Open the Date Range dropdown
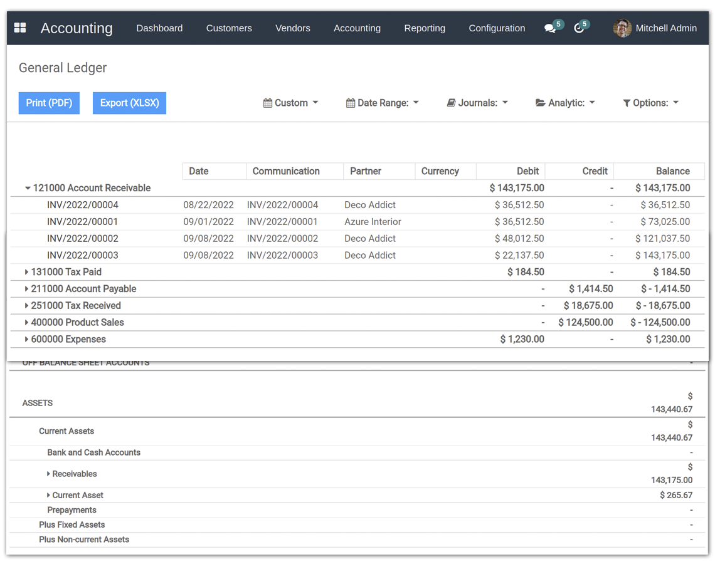 [382, 102]
